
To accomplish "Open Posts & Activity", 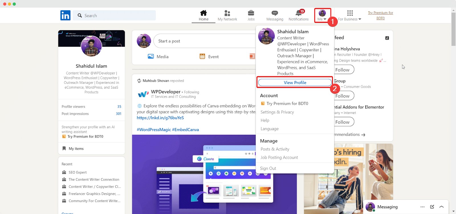I will click(275, 149).
